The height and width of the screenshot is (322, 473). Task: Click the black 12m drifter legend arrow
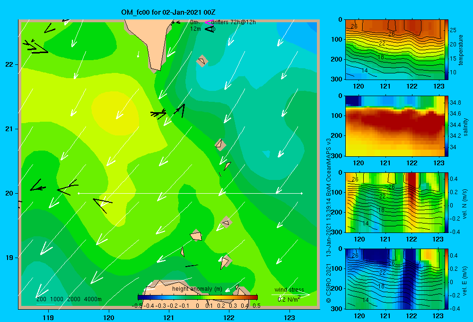[x=209, y=29]
